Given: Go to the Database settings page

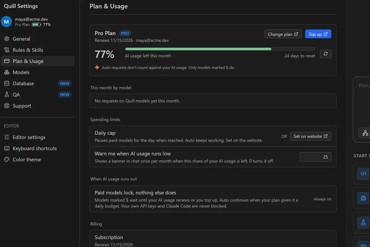Looking at the screenshot, I should (38, 83).
